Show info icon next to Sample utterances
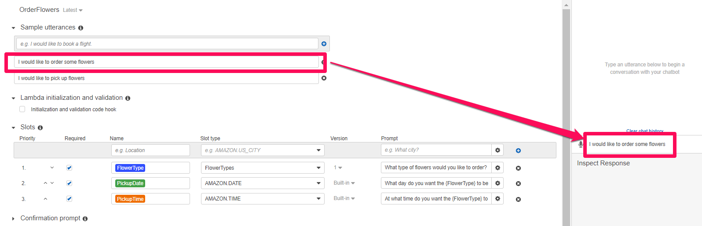This screenshot has width=702, height=226. coord(80,28)
